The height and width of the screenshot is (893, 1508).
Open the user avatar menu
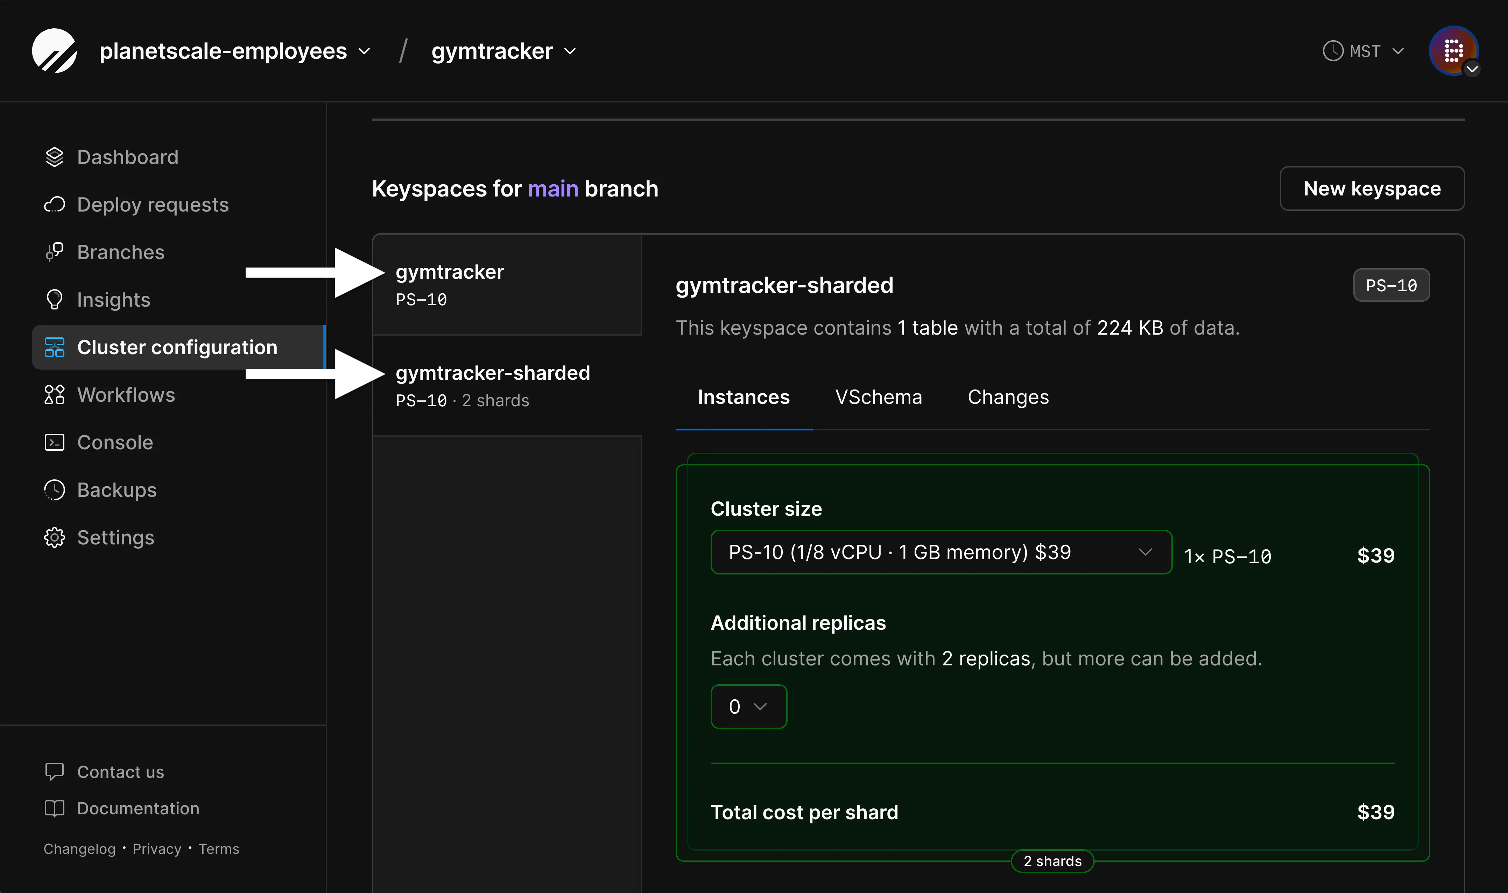(x=1453, y=51)
